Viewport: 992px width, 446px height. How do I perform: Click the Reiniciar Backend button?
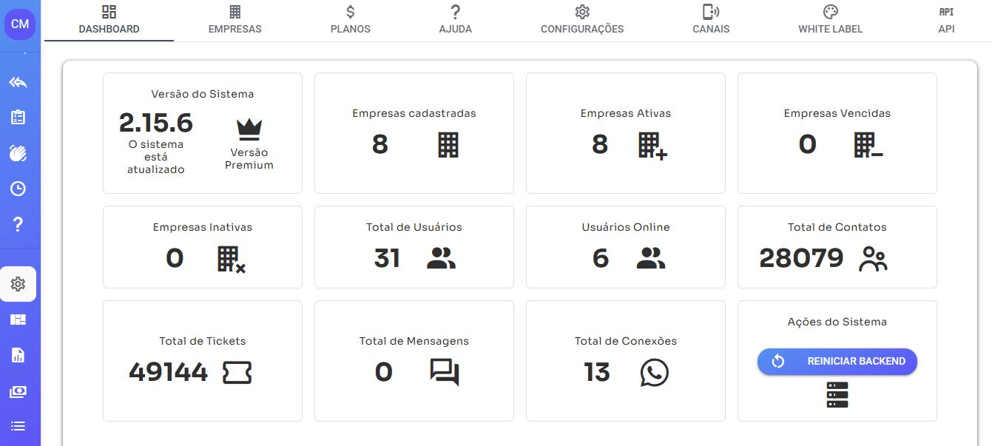(837, 362)
